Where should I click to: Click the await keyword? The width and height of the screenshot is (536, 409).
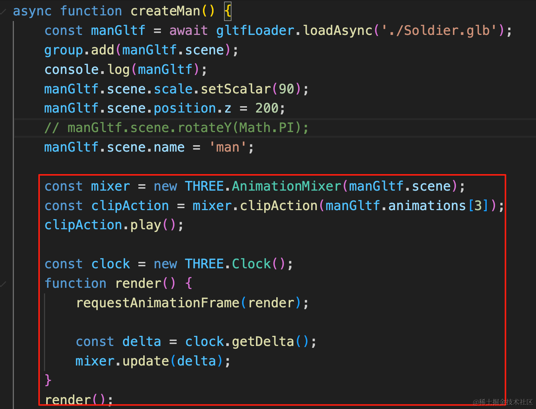188,30
